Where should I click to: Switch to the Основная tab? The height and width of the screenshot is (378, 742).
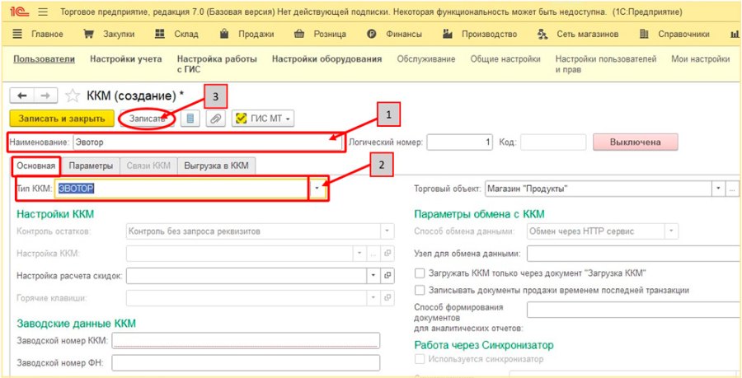pos(36,166)
